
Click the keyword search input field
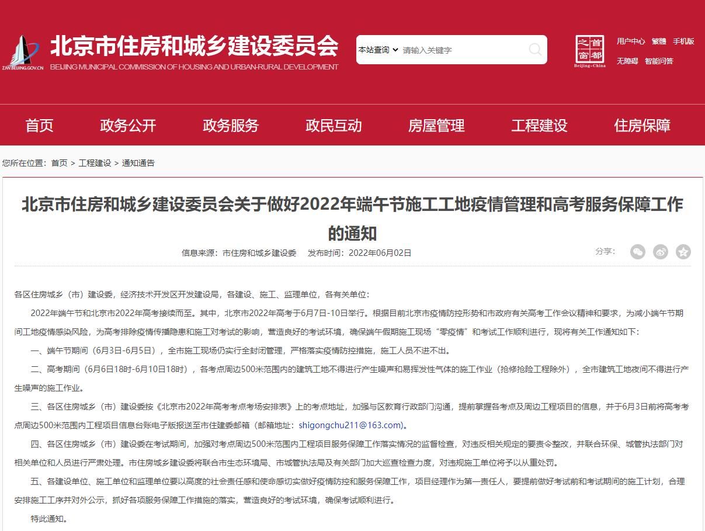pos(461,50)
